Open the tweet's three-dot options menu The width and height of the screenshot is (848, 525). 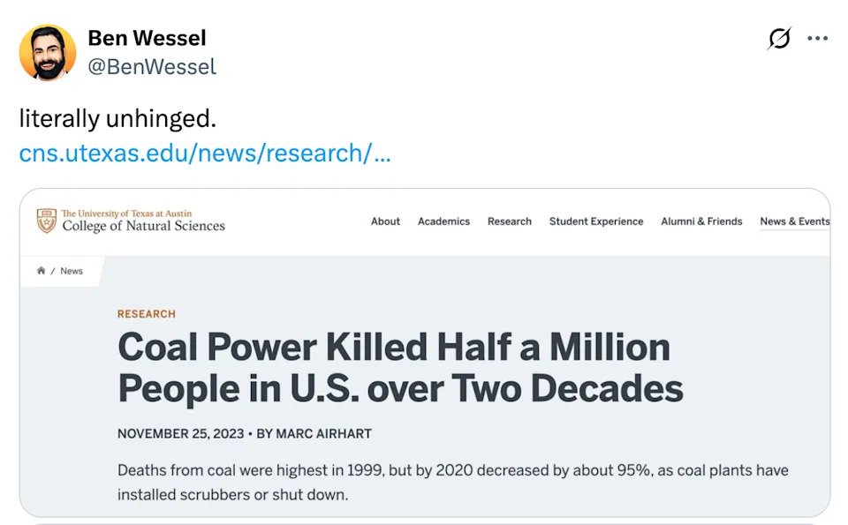[817, 38]
